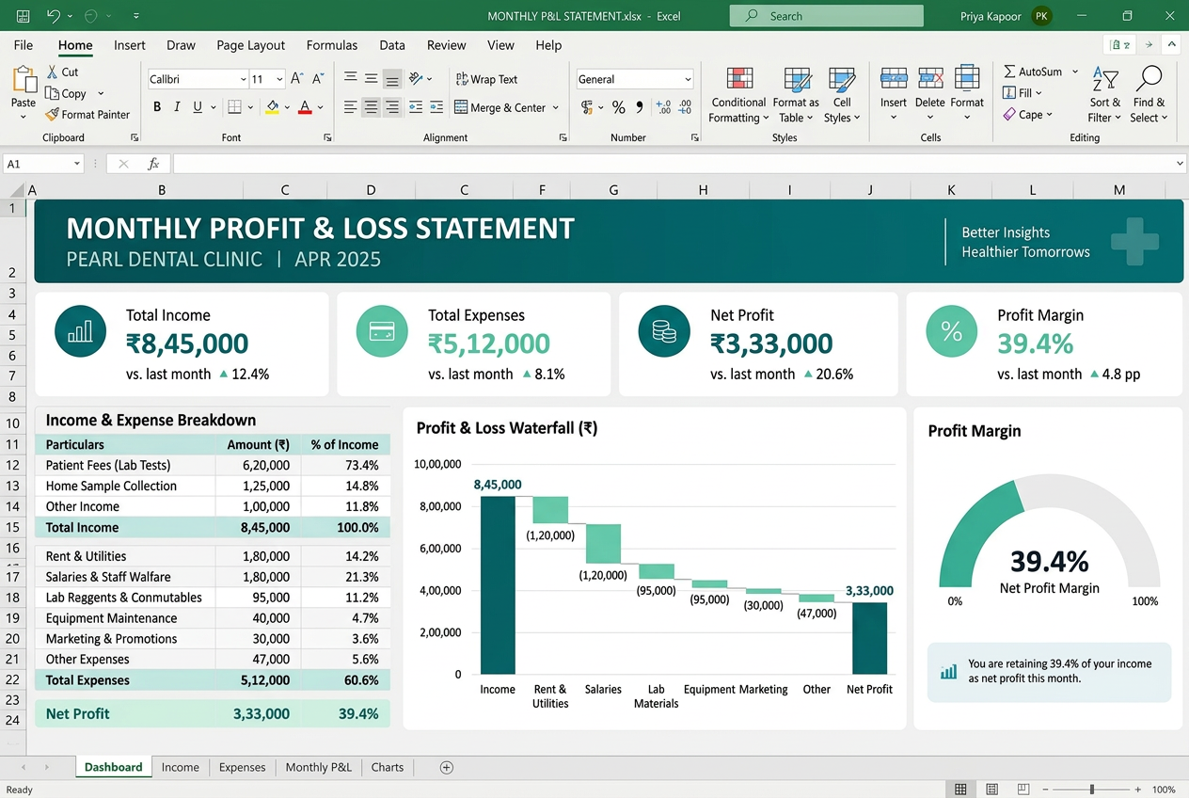Click into the formula bar input
1189x798 pixels.
(678, 164)
